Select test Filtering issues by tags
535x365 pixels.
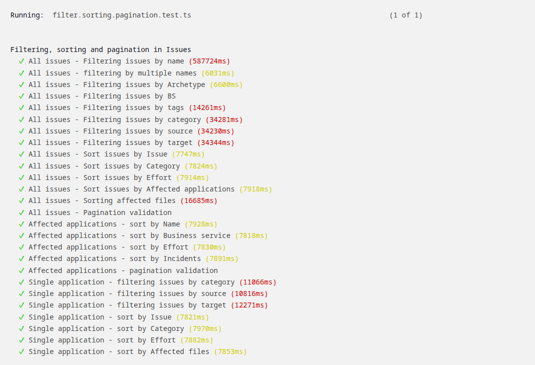106,107
